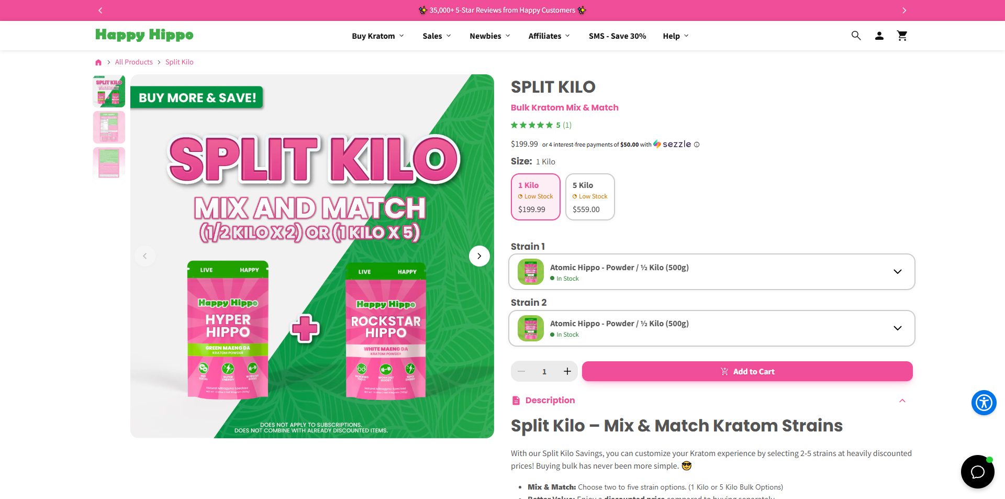The width and height of the screenshot is (1005, 499).
Task: Open the shopping cart icon
Action: tap(902, 36)
